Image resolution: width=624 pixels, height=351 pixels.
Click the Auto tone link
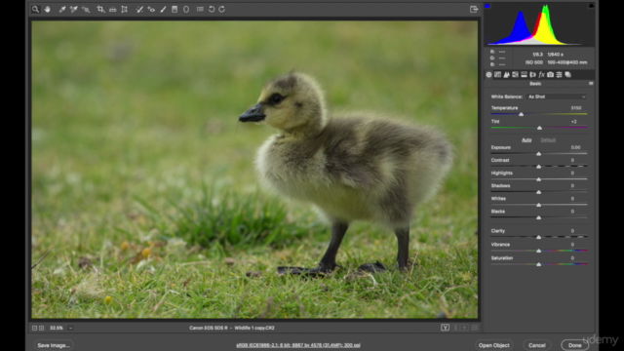526,140
